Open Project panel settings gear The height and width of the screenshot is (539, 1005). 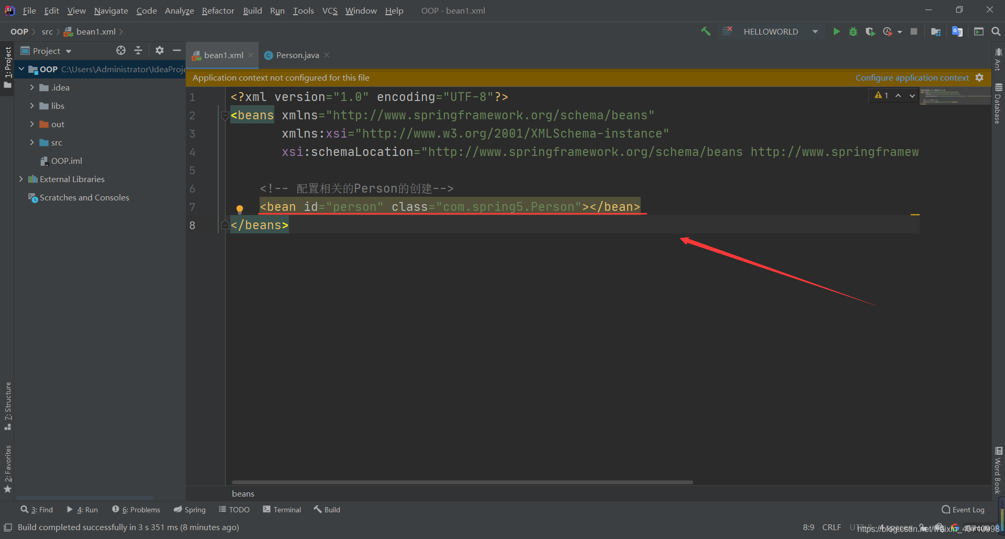click(x=160, y=50)
